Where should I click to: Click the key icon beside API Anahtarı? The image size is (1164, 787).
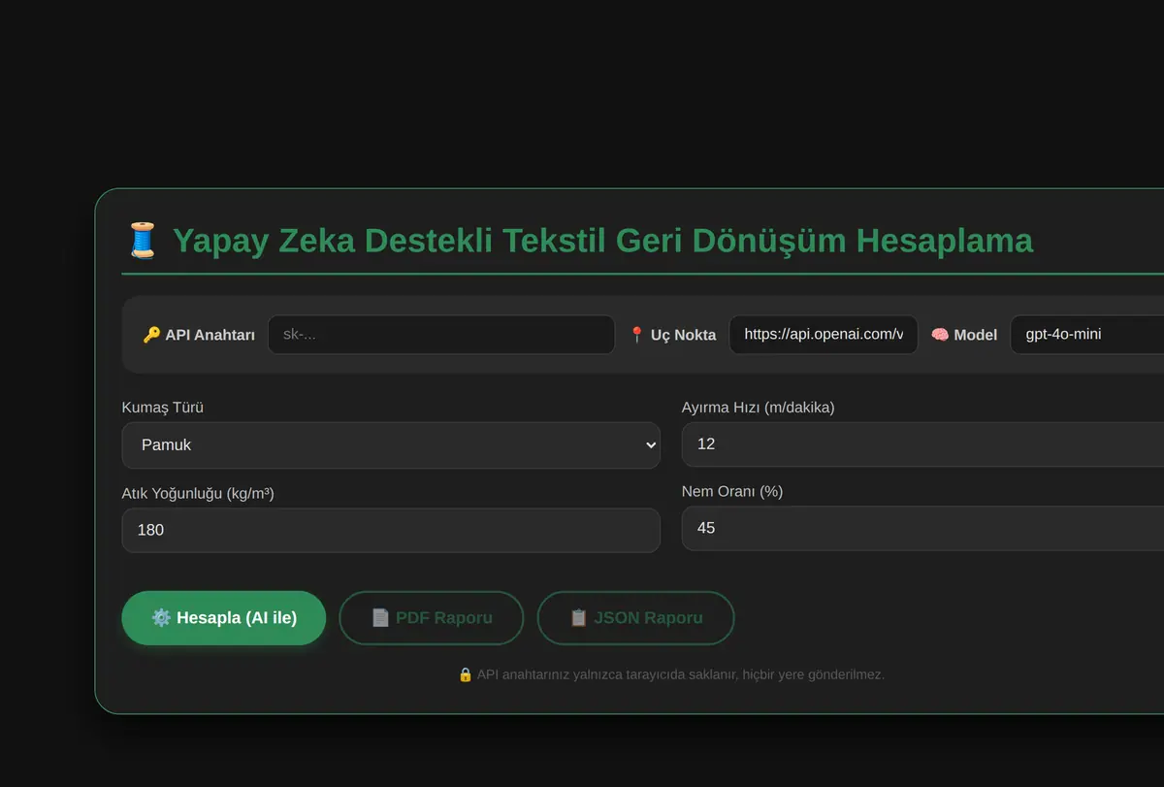click(x=151, y=335)
